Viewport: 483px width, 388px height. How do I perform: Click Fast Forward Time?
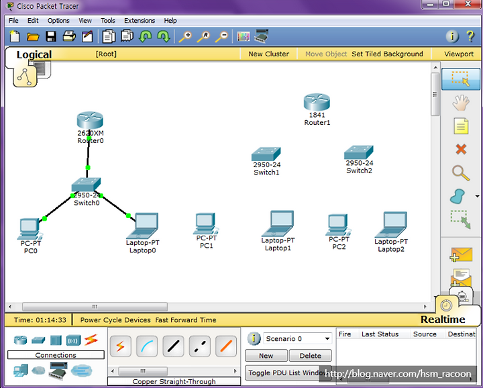pos(186,320)
